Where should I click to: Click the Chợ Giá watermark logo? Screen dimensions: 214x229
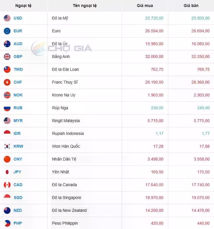[x=62, y=48]
